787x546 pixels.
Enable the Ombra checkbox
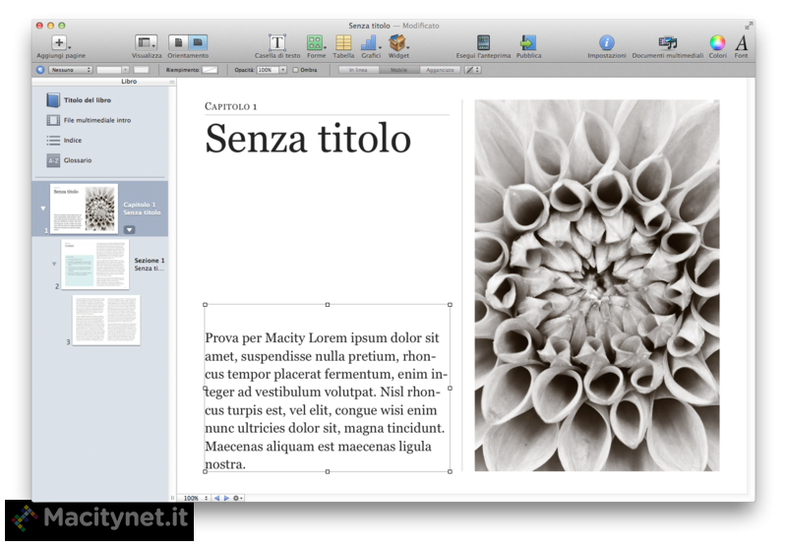[x=296, y=70]
